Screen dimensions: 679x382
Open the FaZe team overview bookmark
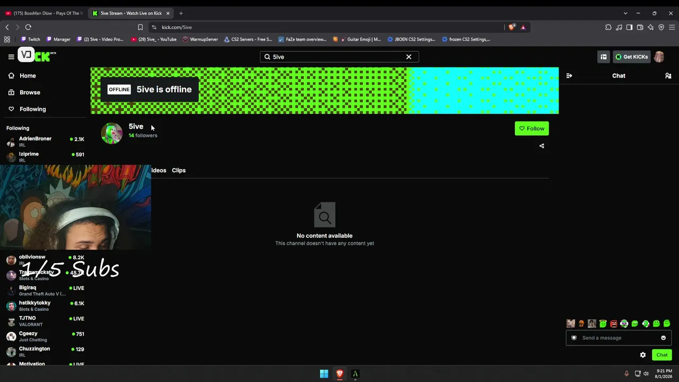[x=302, y=39]
